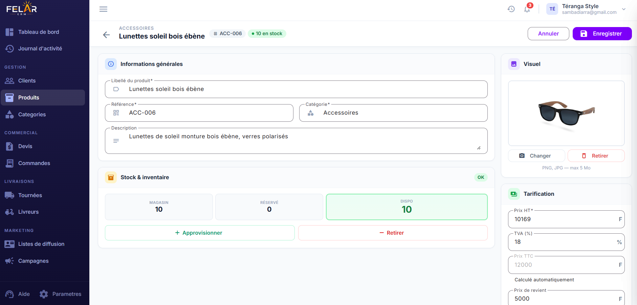Open Campagnes marketing page
Screen dimensions: 637x305
point(43,261)
